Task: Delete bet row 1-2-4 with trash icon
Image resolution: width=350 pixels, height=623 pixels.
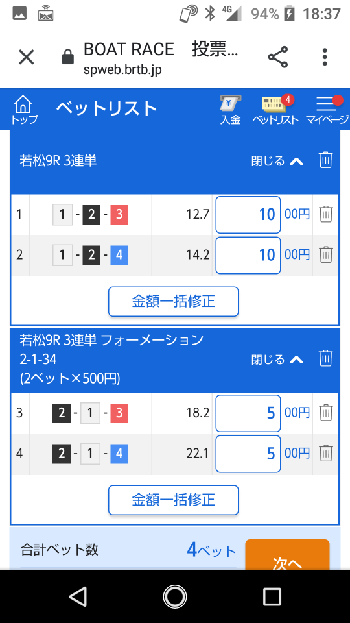Action: click(326, 254)
